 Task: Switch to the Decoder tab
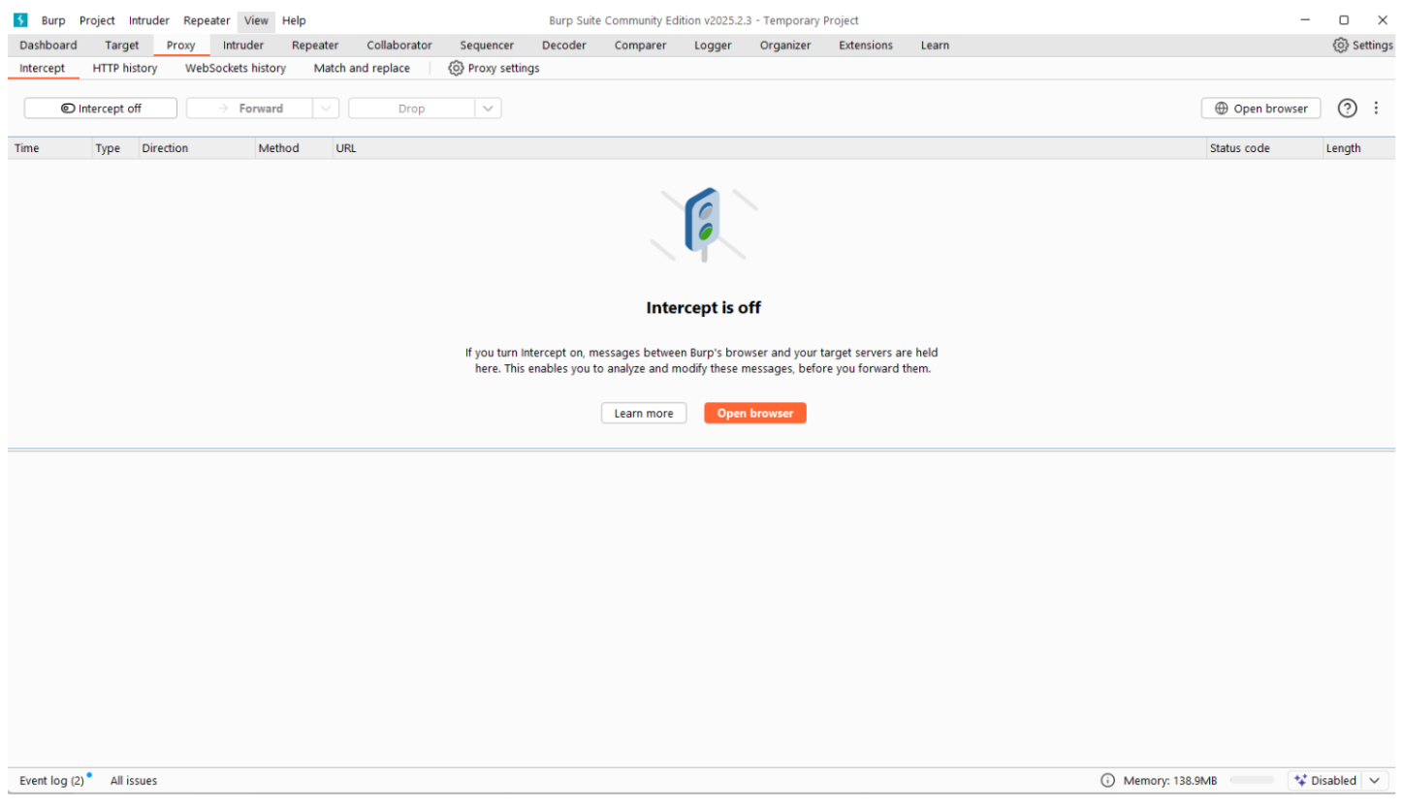click(564, 45)
